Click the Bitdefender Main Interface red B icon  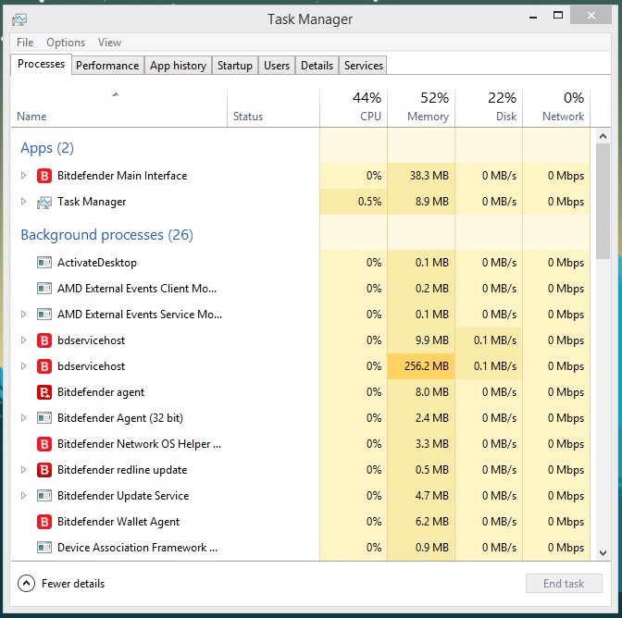[44, 176]
